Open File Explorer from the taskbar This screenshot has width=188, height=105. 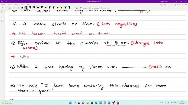(x=88, y=103)
